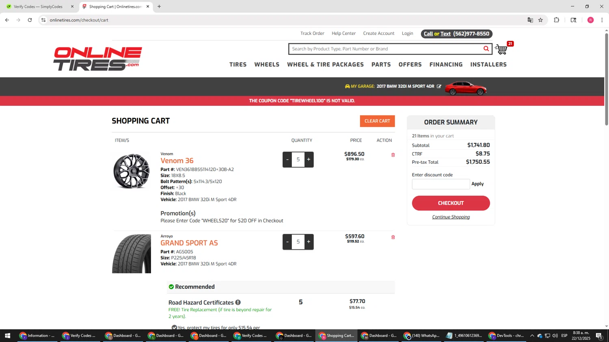Open GRAND SPORT AS product link

pyautogui.click(x=189, y=243)
